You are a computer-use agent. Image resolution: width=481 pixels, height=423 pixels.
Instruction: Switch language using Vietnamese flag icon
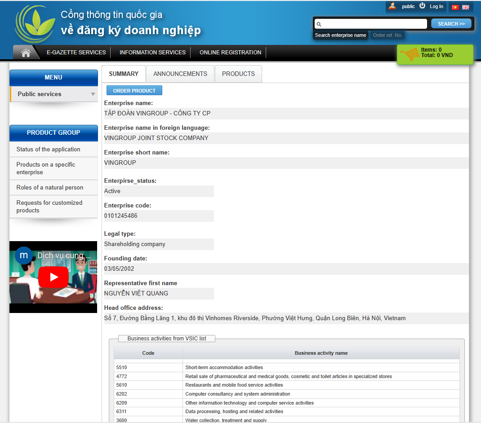[455, 7]
